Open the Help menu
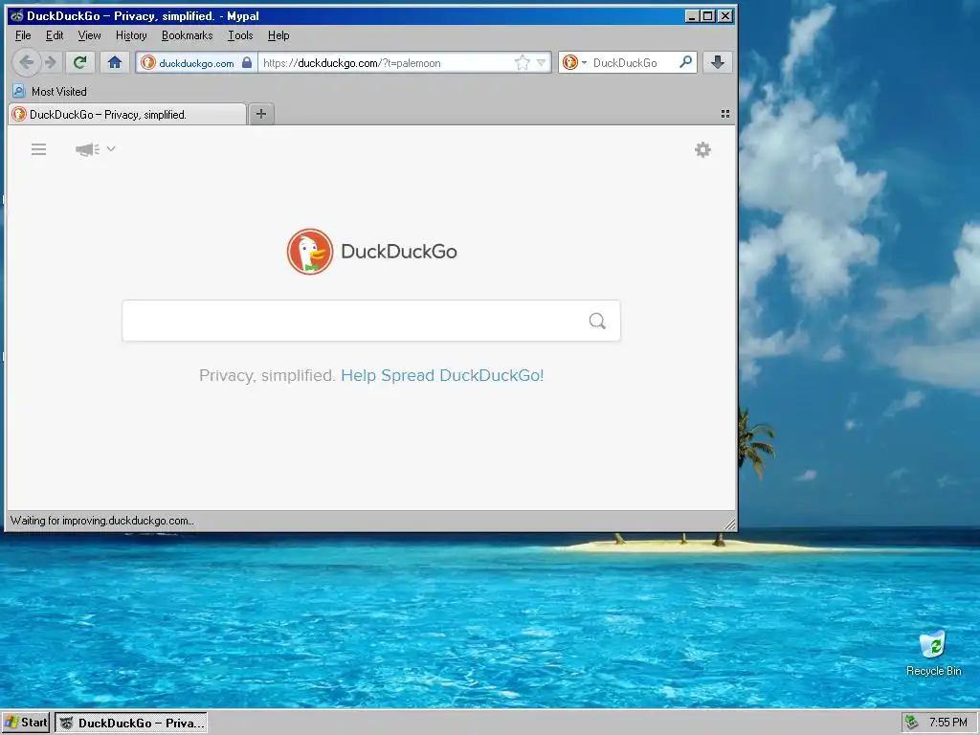Image resolution: width=980 pixels, height=735 pixels. pos(278,35)
